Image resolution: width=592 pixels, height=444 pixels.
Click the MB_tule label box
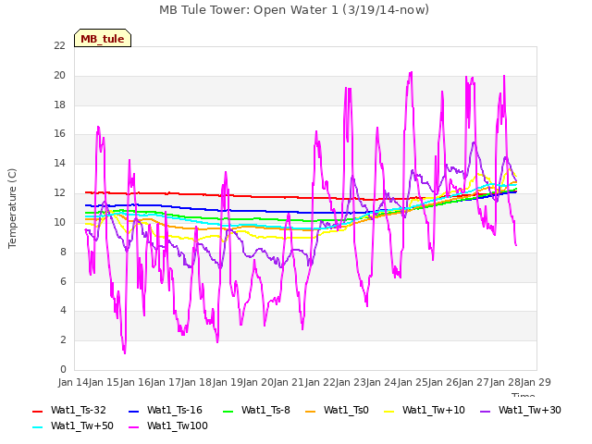click(103, 39)
